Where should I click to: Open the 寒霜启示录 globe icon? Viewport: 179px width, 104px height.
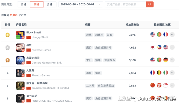20,60
